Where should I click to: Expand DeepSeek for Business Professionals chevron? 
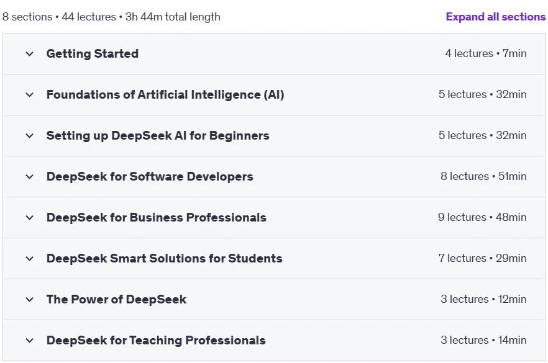[x=30, y=217]
